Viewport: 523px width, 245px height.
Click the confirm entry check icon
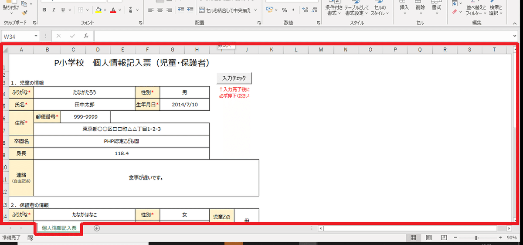tap(71, 36)
